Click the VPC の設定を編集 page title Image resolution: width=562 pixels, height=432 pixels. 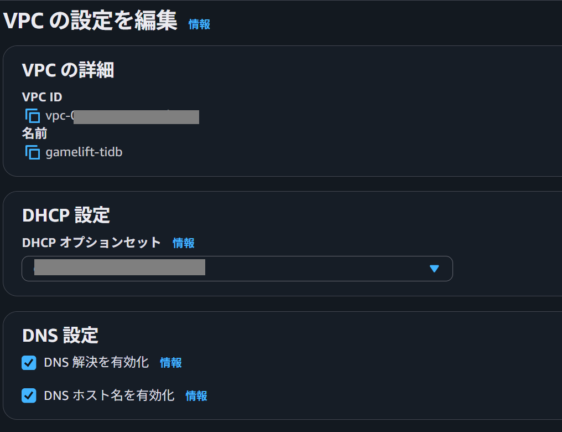pyautogui.click(x=90, y=20)
